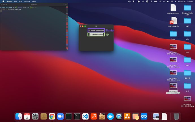
Task: Open Docker from the dock
Action: (110, 116)
